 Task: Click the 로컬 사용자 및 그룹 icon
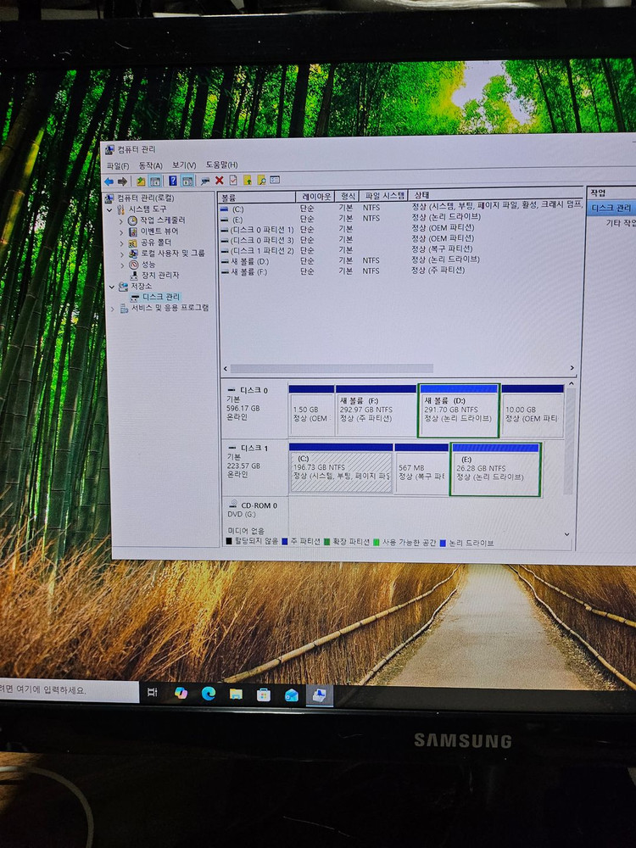(133, 254)
